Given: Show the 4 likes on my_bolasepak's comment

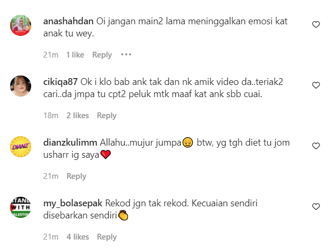Looking at the screenshot, I should [x=78, y=237].
